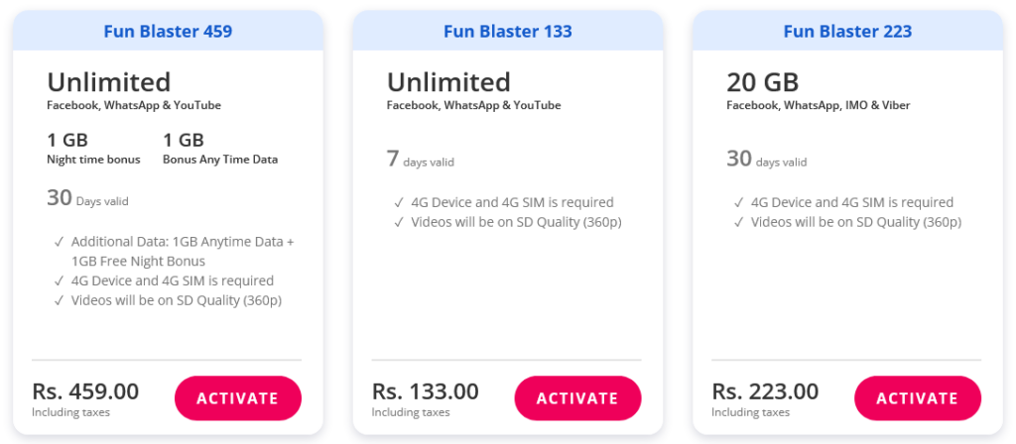This screenshot has width=1016, height=444.
Task: Open the Fun Blaster 459 title
Action: click(168, 32)
